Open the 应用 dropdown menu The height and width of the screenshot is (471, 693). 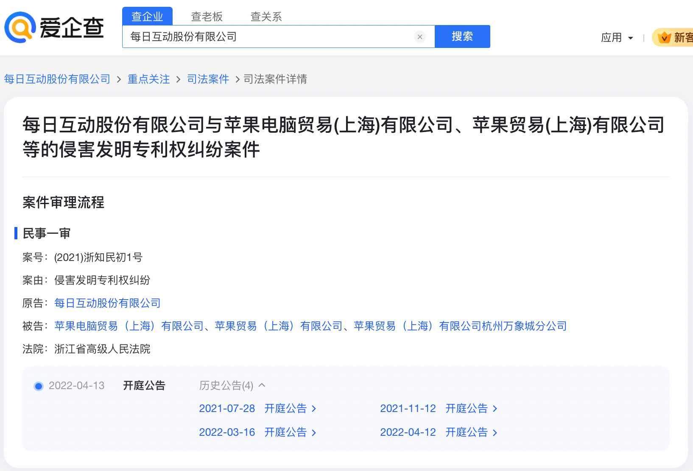[617, 38]
